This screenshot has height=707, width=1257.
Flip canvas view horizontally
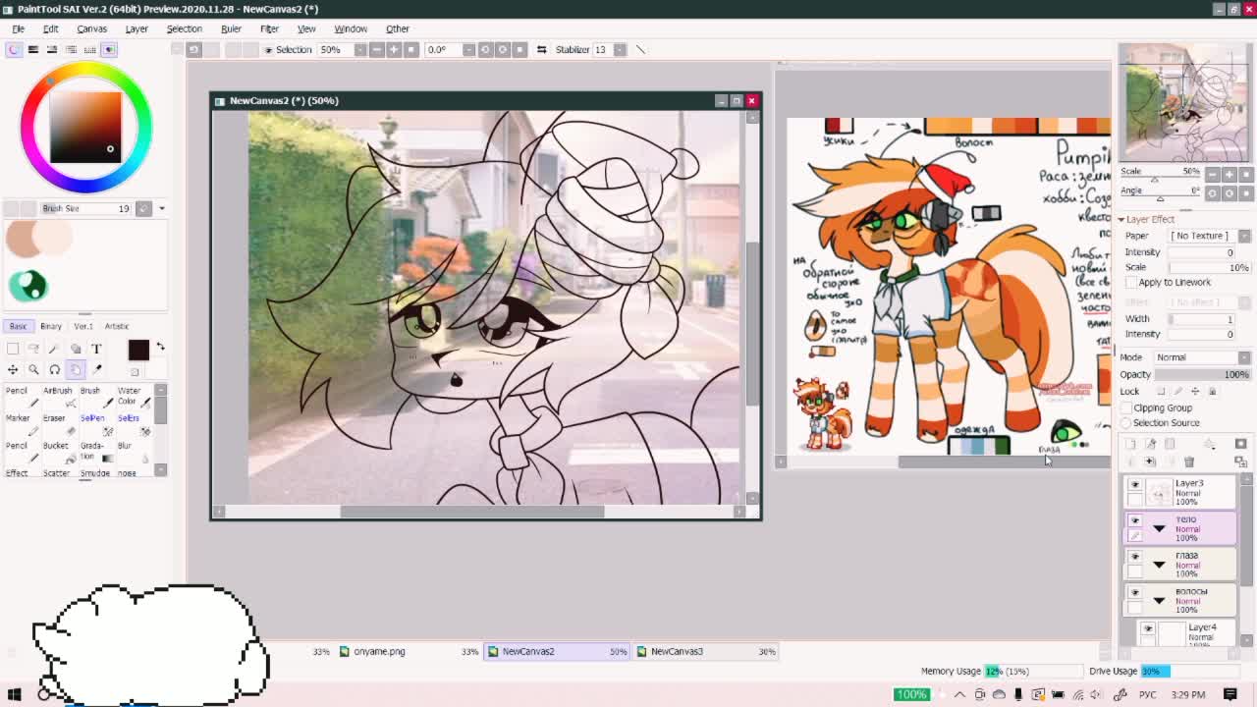pos(541,49)
